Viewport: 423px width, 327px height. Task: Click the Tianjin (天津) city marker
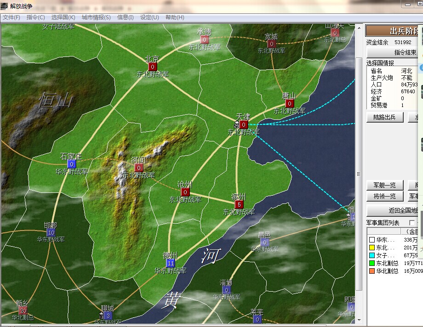coord(244,124)
